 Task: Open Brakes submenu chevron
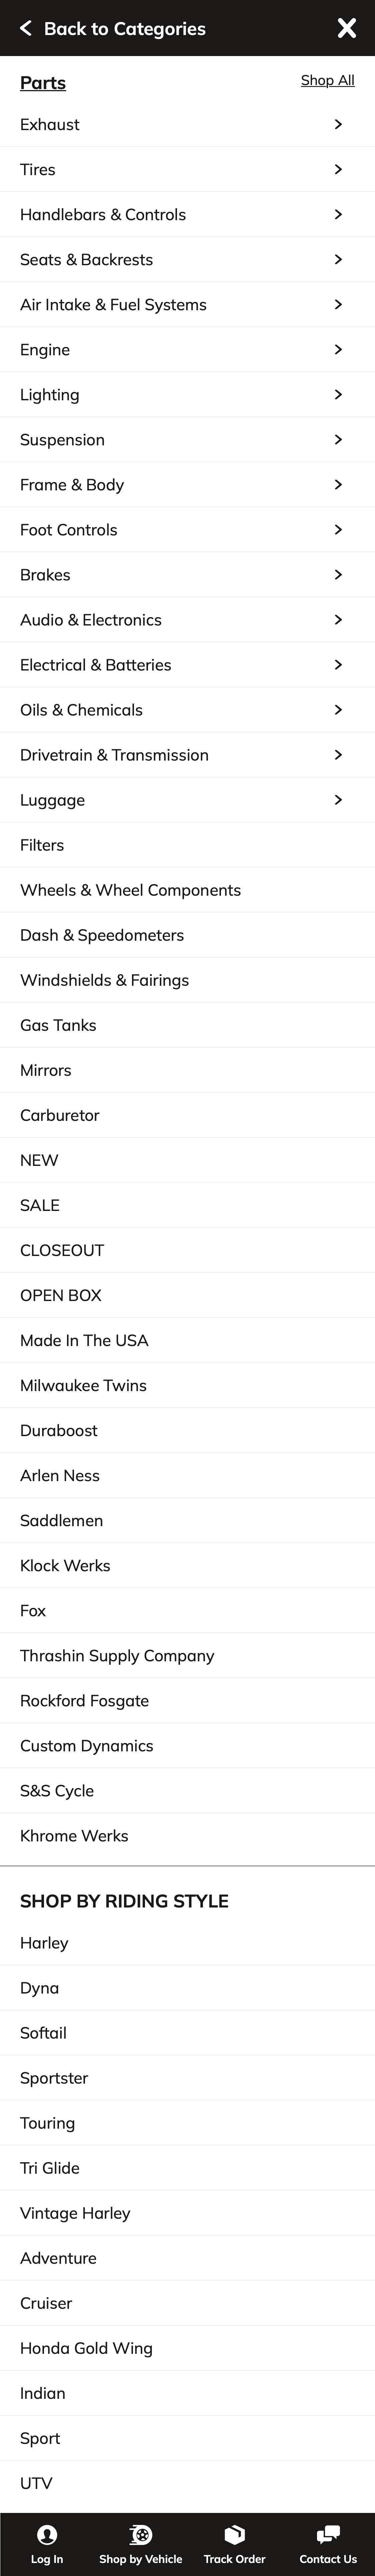[338, 574]
